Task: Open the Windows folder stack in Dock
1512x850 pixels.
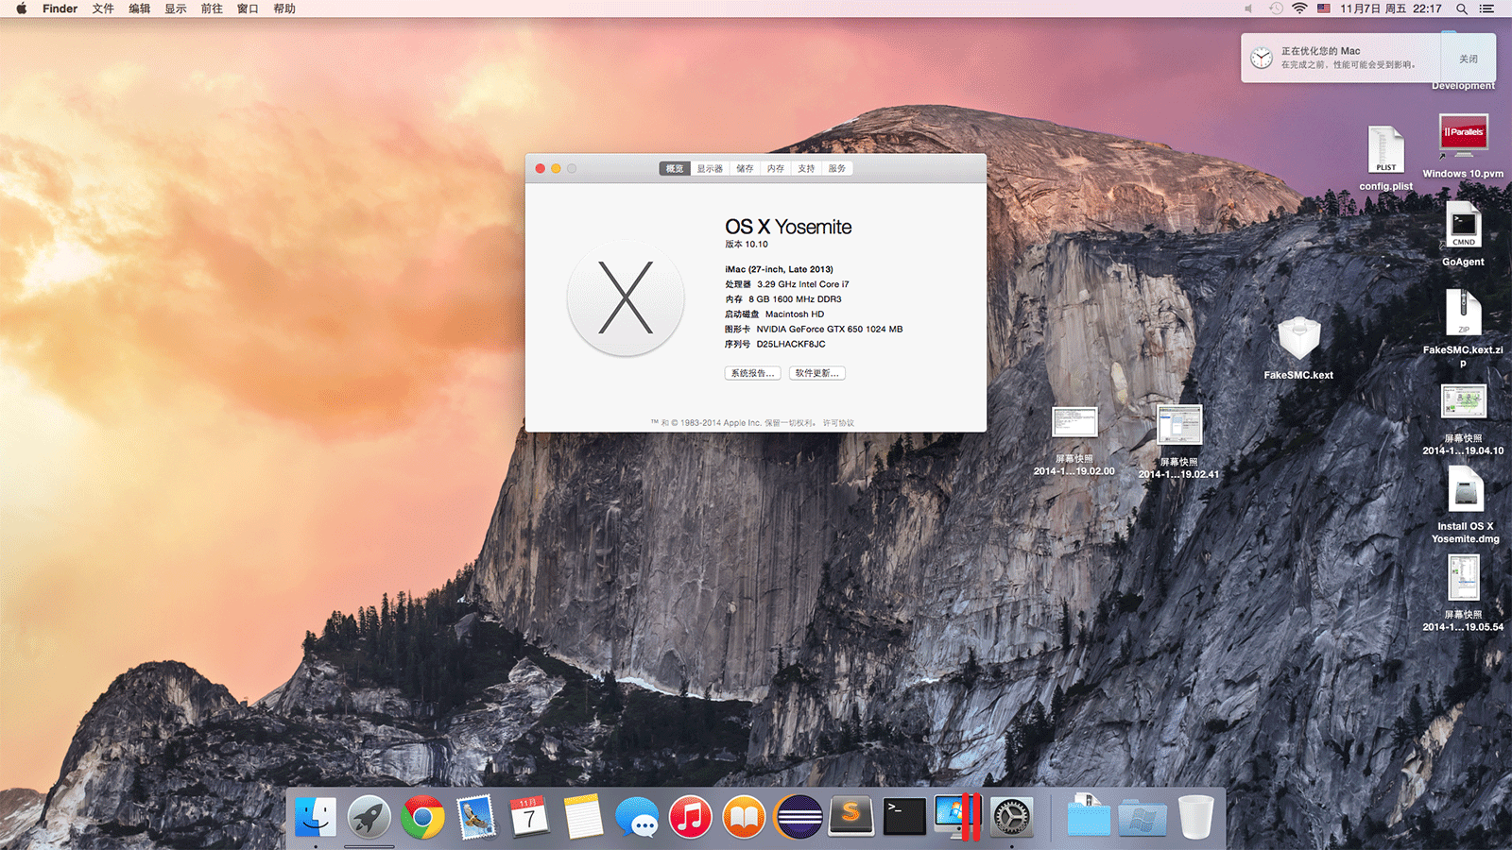Action: tap(1143, 816)
